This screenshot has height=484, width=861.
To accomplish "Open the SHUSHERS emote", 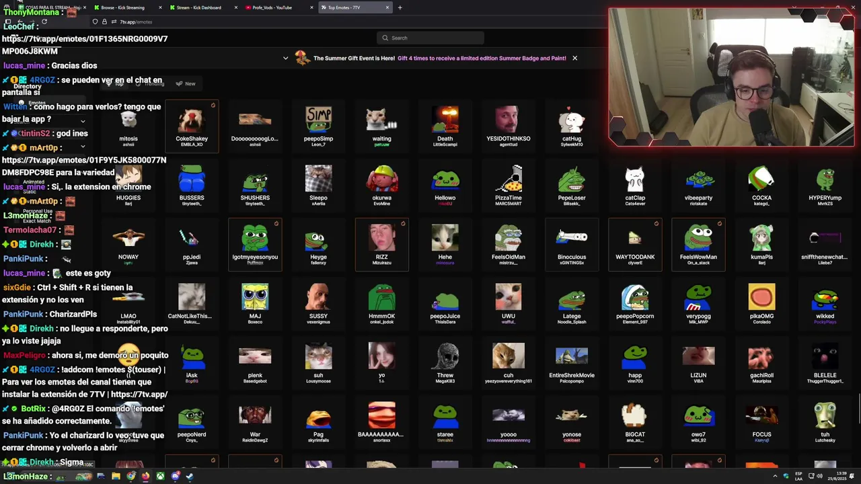I will 255,186.
